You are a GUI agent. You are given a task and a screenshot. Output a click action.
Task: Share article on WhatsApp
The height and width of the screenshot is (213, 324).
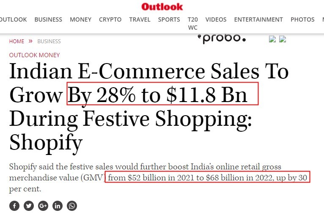[x=72, y=206]
